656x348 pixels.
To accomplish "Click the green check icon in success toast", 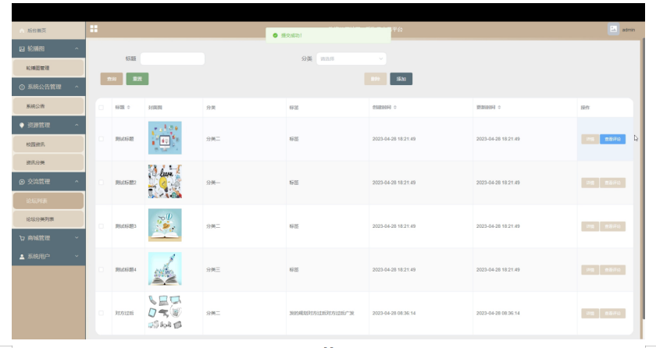I will pos(275,36).
